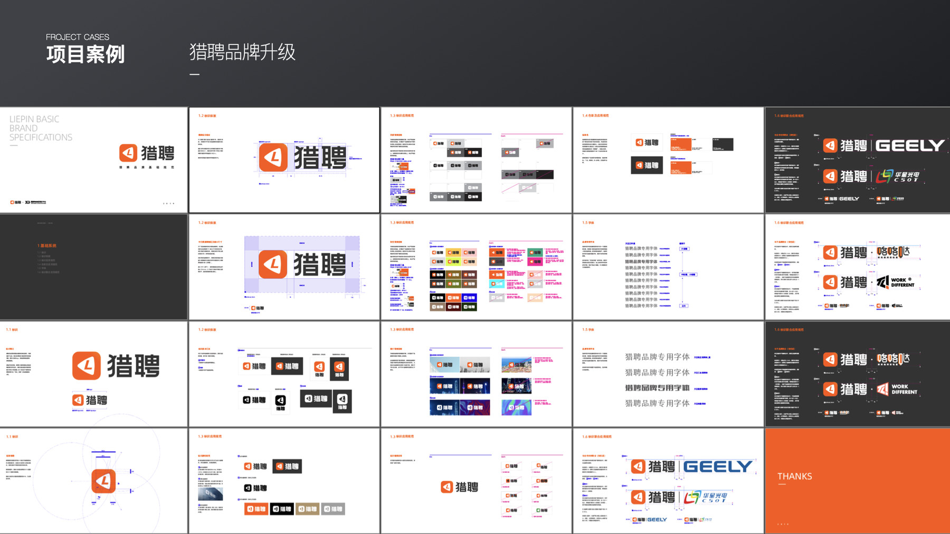Select the orange logo icon with blue construction guides

(273, 157)
